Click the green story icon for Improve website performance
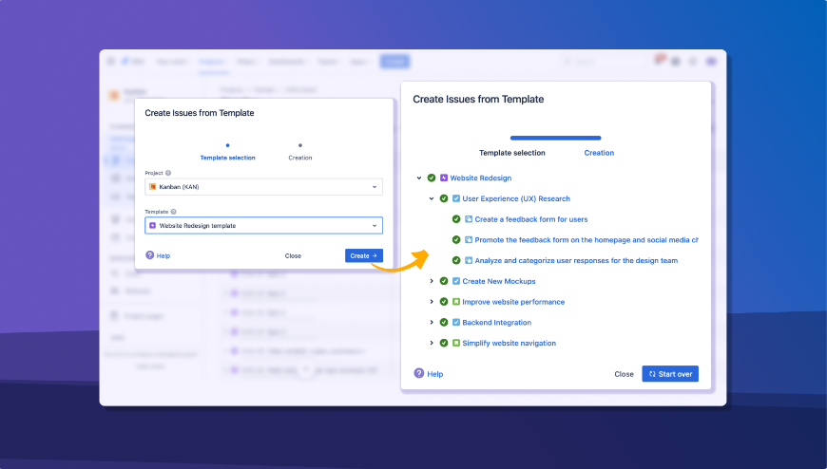827x469 pixels. (456, 302)
